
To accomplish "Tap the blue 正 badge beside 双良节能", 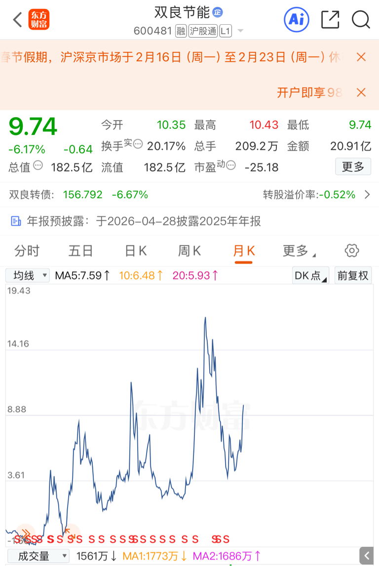I will click(218, 12).
